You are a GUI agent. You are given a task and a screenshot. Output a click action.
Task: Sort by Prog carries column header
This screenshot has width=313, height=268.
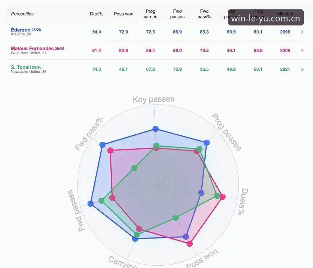click(150, 14)
